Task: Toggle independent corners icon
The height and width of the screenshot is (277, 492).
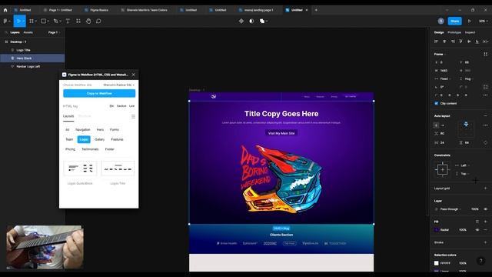Action: tap(486, 87)
